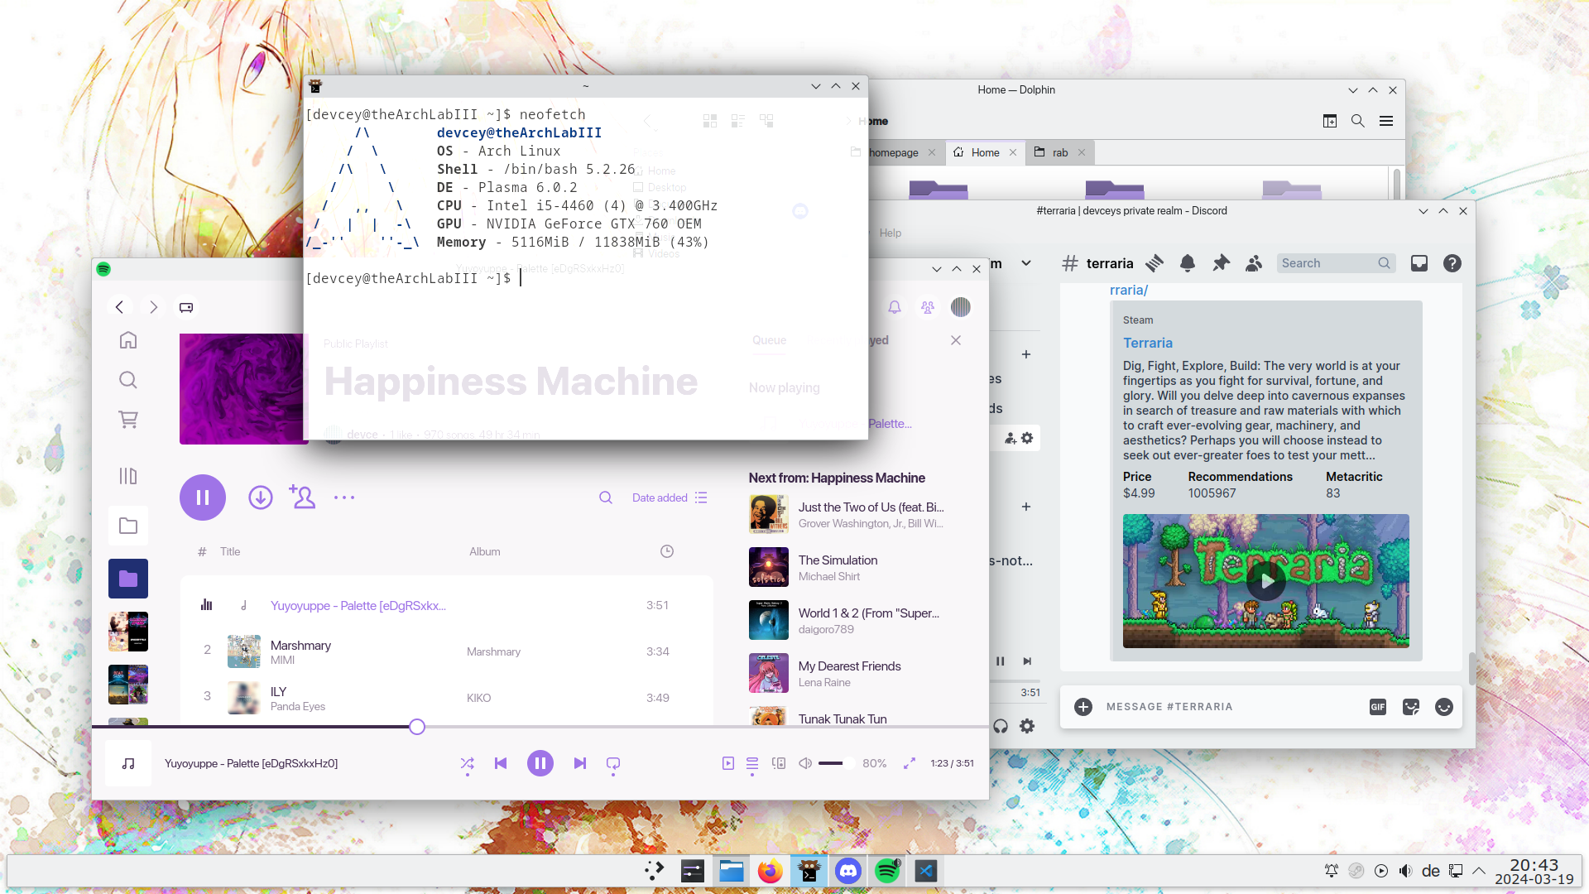Play the Terraria video embed
Image resolution: width=1589 pixels, height=894 pixels.
tap(1266, 581)
